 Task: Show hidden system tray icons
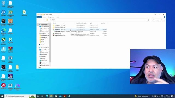(151, 96)
